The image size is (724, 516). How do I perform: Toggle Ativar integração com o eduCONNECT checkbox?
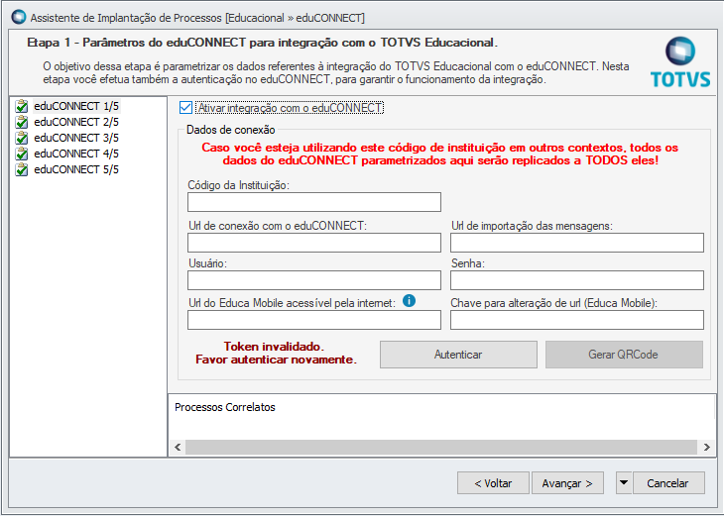(185, 107)
